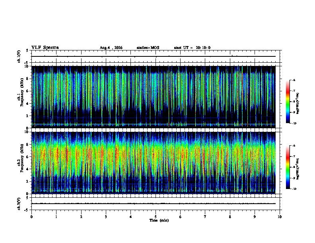Click the "ch.1(V)" waveform axis label
This screenshot has height=243, width=315.
point(19,56)
